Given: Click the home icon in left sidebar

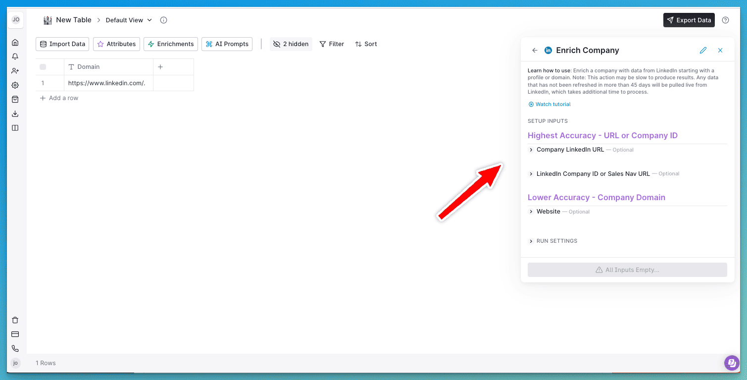Looking at the screenshot, I should tap(15, 43).
